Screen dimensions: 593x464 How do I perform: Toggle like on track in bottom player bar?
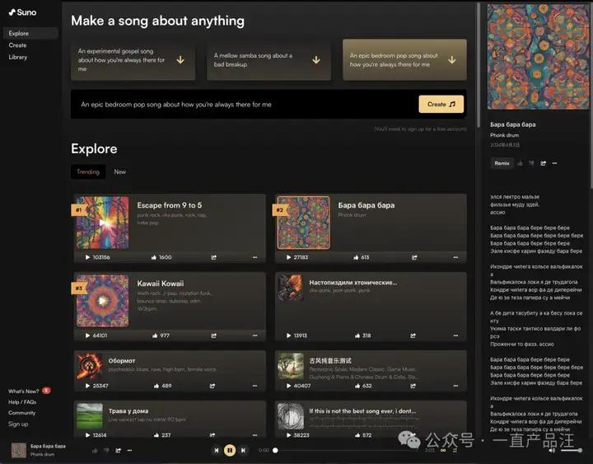(95, 450)
